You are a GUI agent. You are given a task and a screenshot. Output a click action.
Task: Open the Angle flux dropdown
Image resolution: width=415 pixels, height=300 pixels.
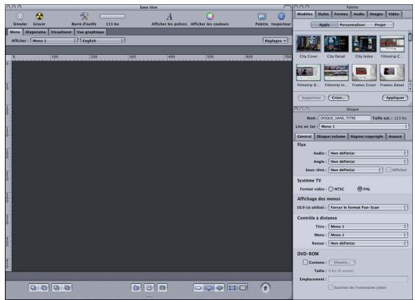click(x=368, y=161)
